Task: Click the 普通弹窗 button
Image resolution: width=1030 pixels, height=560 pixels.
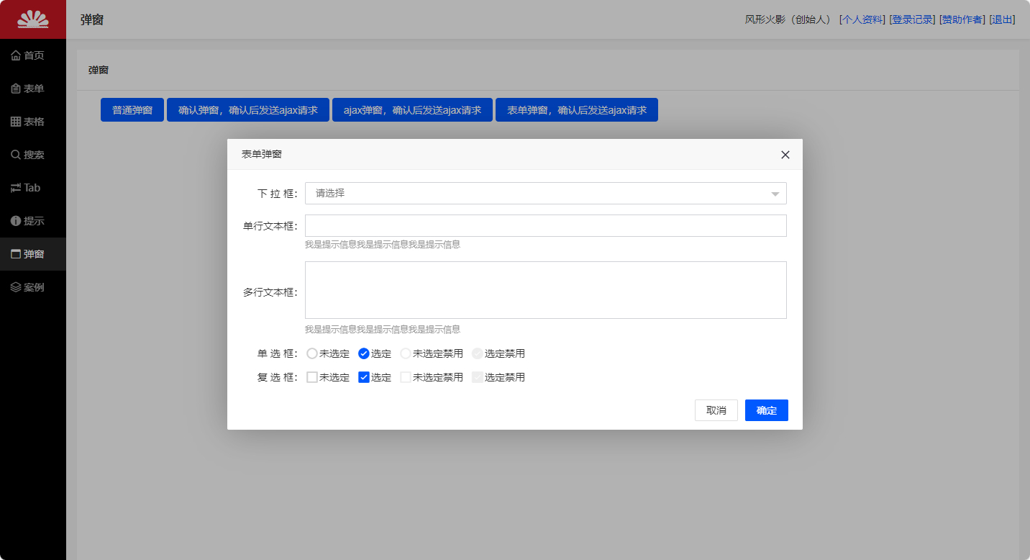Action: pyautogui.click(x=132, y=110)
